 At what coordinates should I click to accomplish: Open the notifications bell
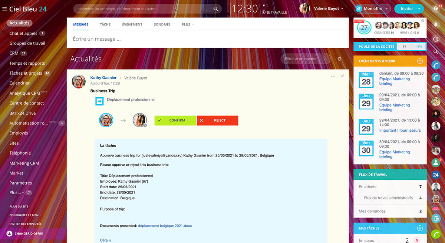point(436,25)
